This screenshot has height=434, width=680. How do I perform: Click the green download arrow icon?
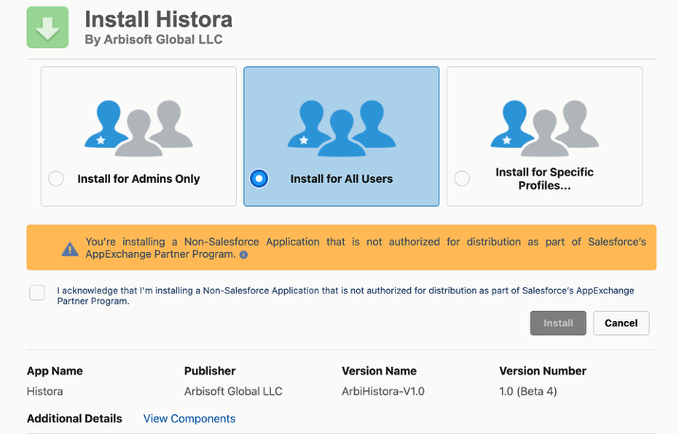47,27
